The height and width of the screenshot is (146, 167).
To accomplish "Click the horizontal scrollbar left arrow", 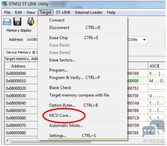I will coord(7,141).
